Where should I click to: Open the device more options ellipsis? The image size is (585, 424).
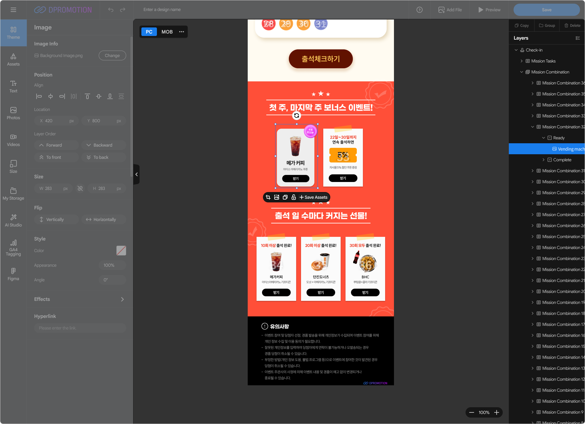182,32
